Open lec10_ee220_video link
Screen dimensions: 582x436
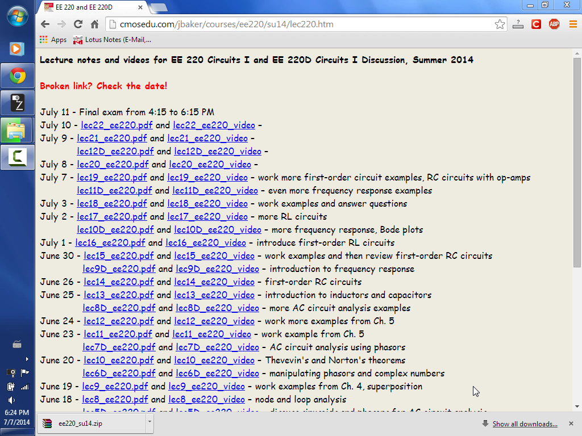[x=214, y=360]
